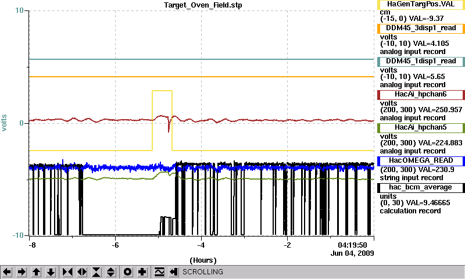Click the arrow-with-bar refresh toolbar button
Screen dimensions: 465x279
pos(174,272)
